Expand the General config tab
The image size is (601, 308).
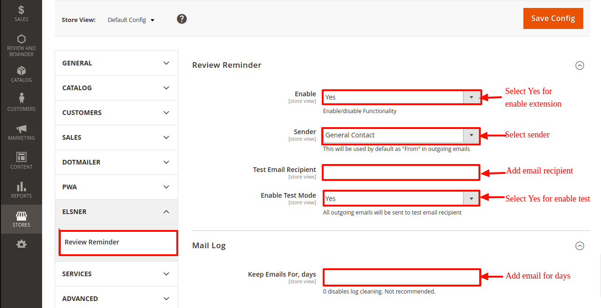(116, 63)
